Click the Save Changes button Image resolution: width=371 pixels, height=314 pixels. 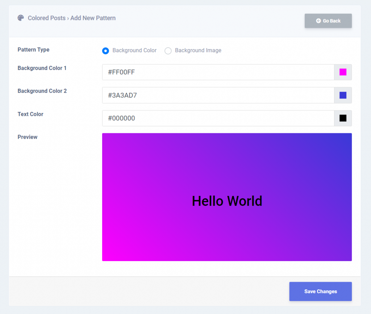coord(320,291)
